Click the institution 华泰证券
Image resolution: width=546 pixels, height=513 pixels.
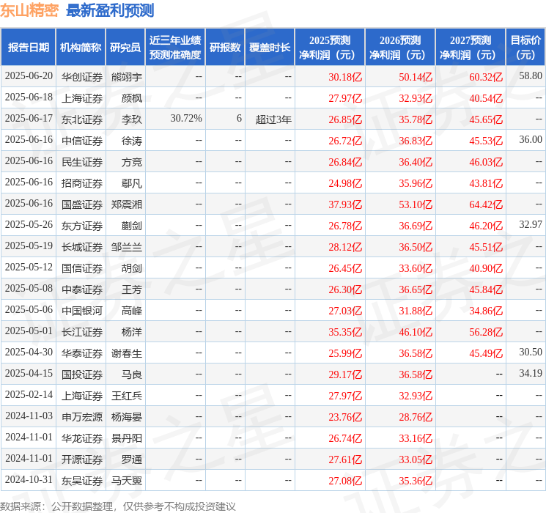click(x=82, y=353)
